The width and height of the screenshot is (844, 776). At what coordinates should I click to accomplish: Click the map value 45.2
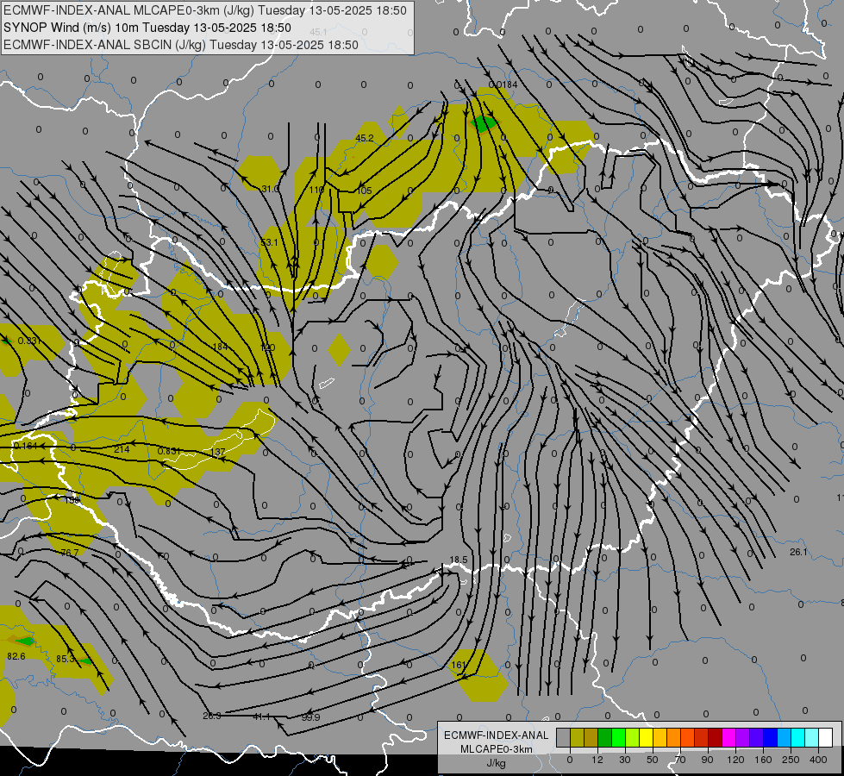pyautogui.click(x=365, y=138)
